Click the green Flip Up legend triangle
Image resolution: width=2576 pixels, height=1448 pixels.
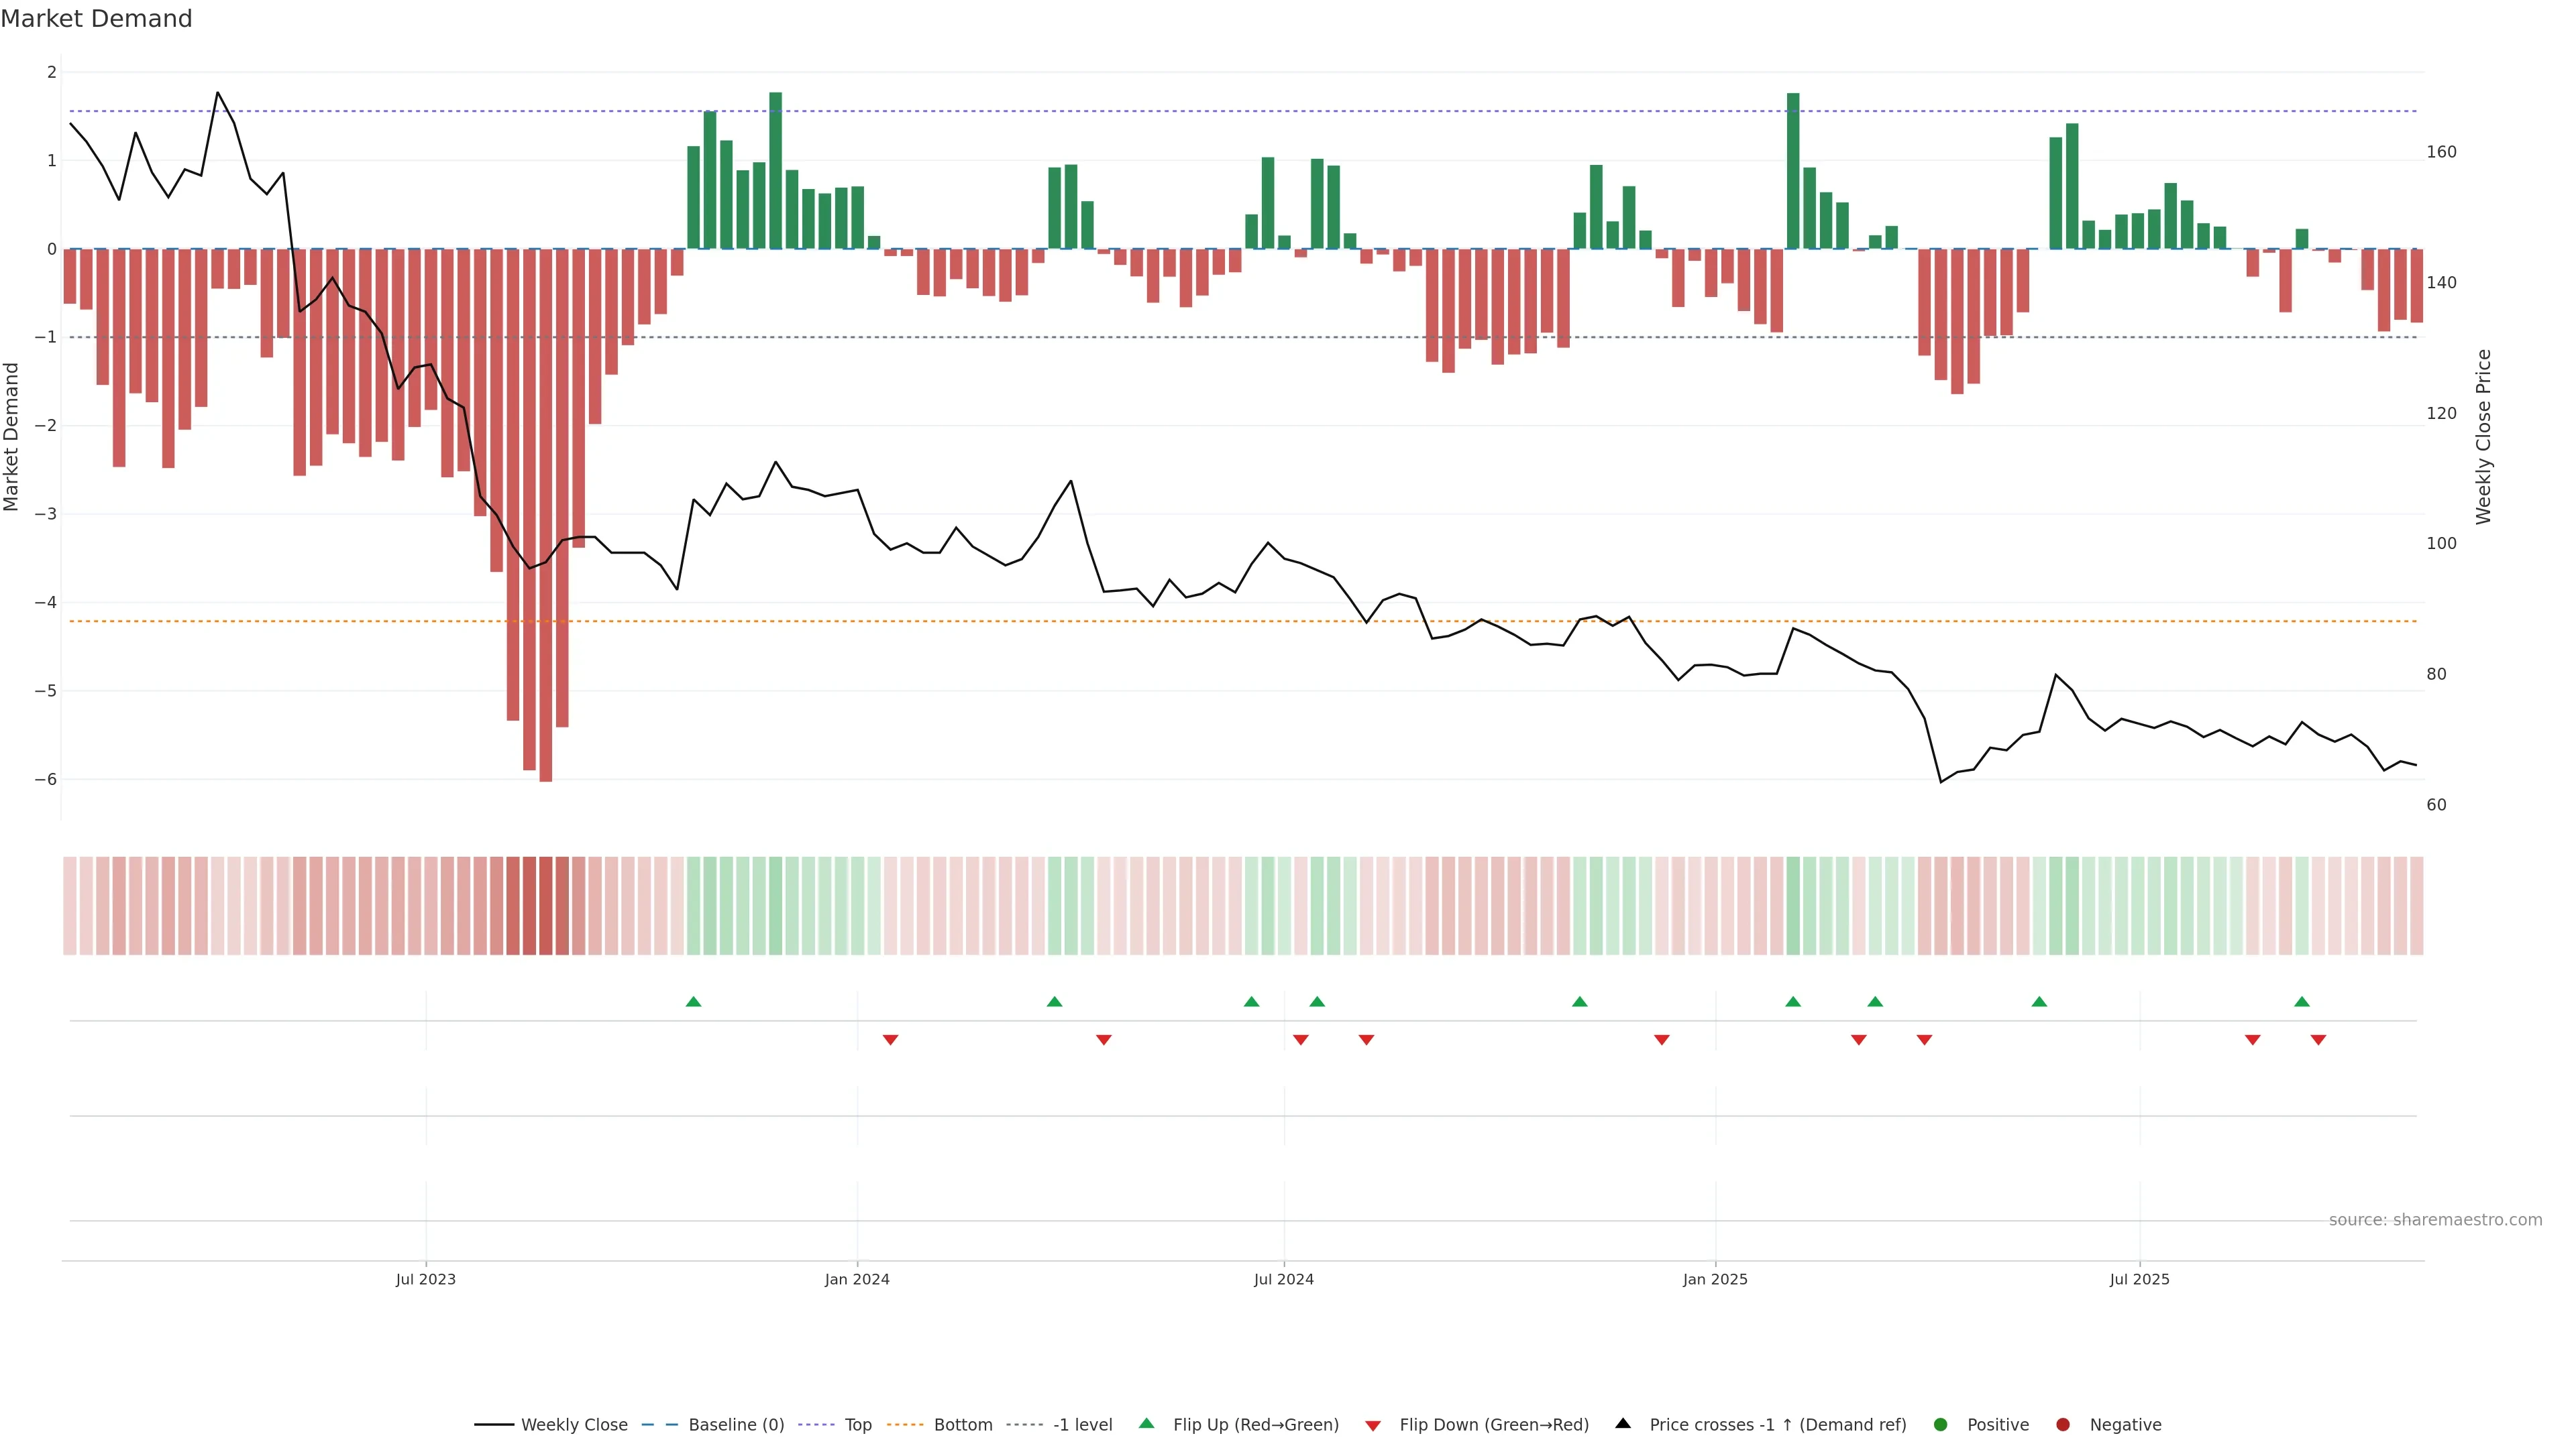tap(1146, 1423)
